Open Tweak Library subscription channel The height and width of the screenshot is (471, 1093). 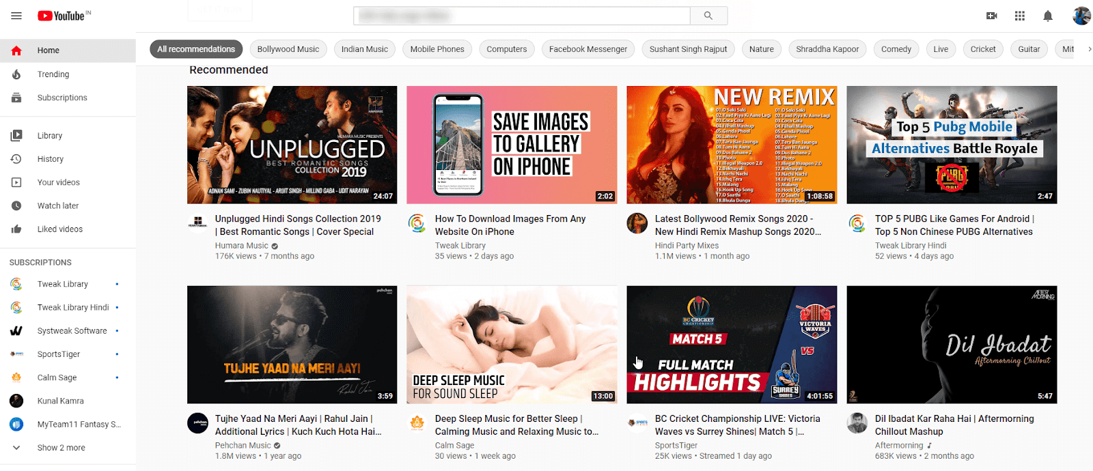[62, 284]
